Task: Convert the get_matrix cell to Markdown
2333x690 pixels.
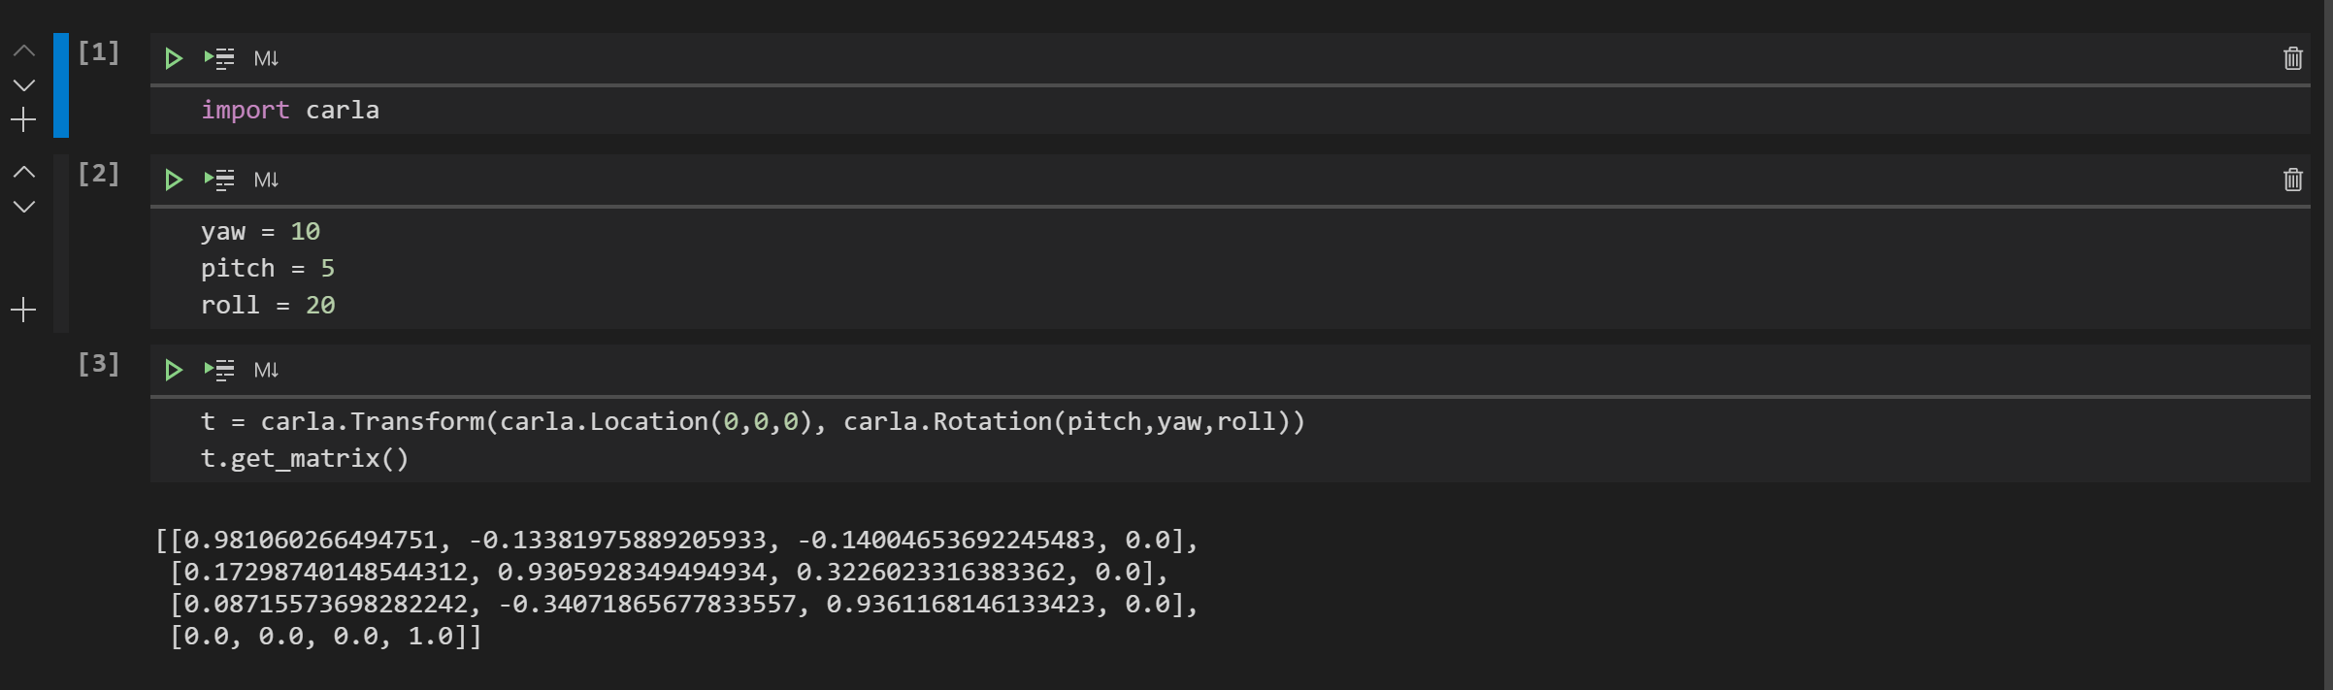Action: (265, 370)
